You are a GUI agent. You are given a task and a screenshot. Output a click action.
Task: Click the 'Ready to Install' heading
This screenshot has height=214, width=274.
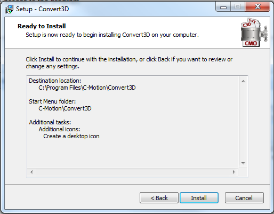coord(42,26)
